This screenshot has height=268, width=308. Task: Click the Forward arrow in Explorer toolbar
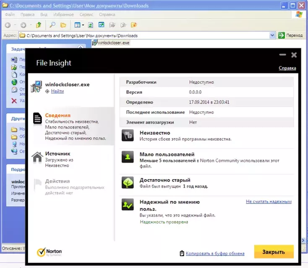(23, 25)
